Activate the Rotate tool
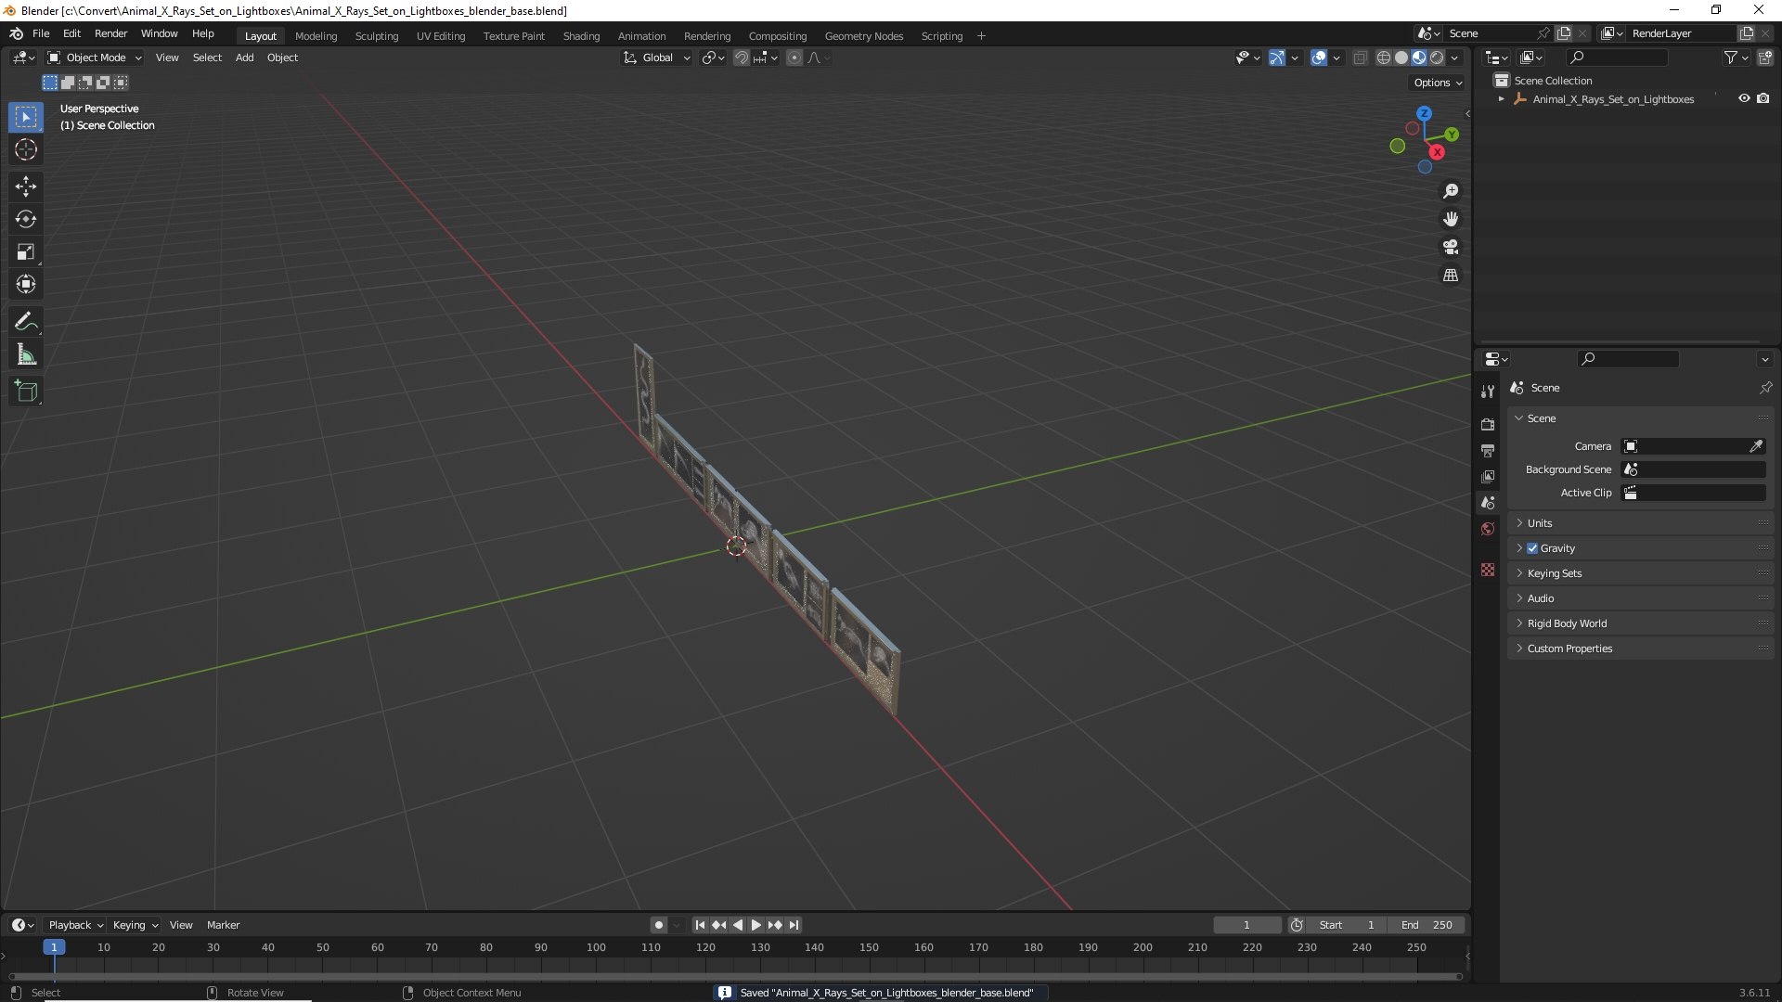 click(26, 219)
